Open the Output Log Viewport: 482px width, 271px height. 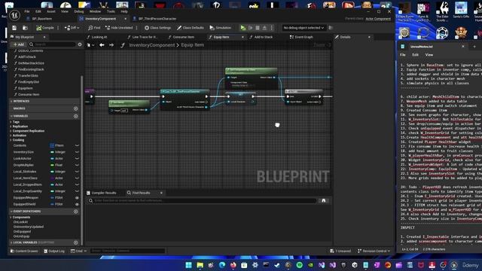pos(54,251)
